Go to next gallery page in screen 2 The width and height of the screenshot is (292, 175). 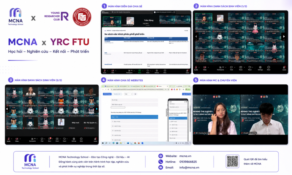(x=284, y=36)
